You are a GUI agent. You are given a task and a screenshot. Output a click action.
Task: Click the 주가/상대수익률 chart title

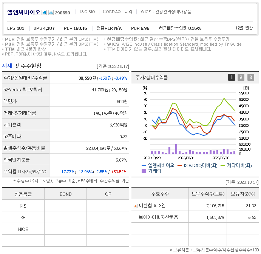click(x=151, y=77)
